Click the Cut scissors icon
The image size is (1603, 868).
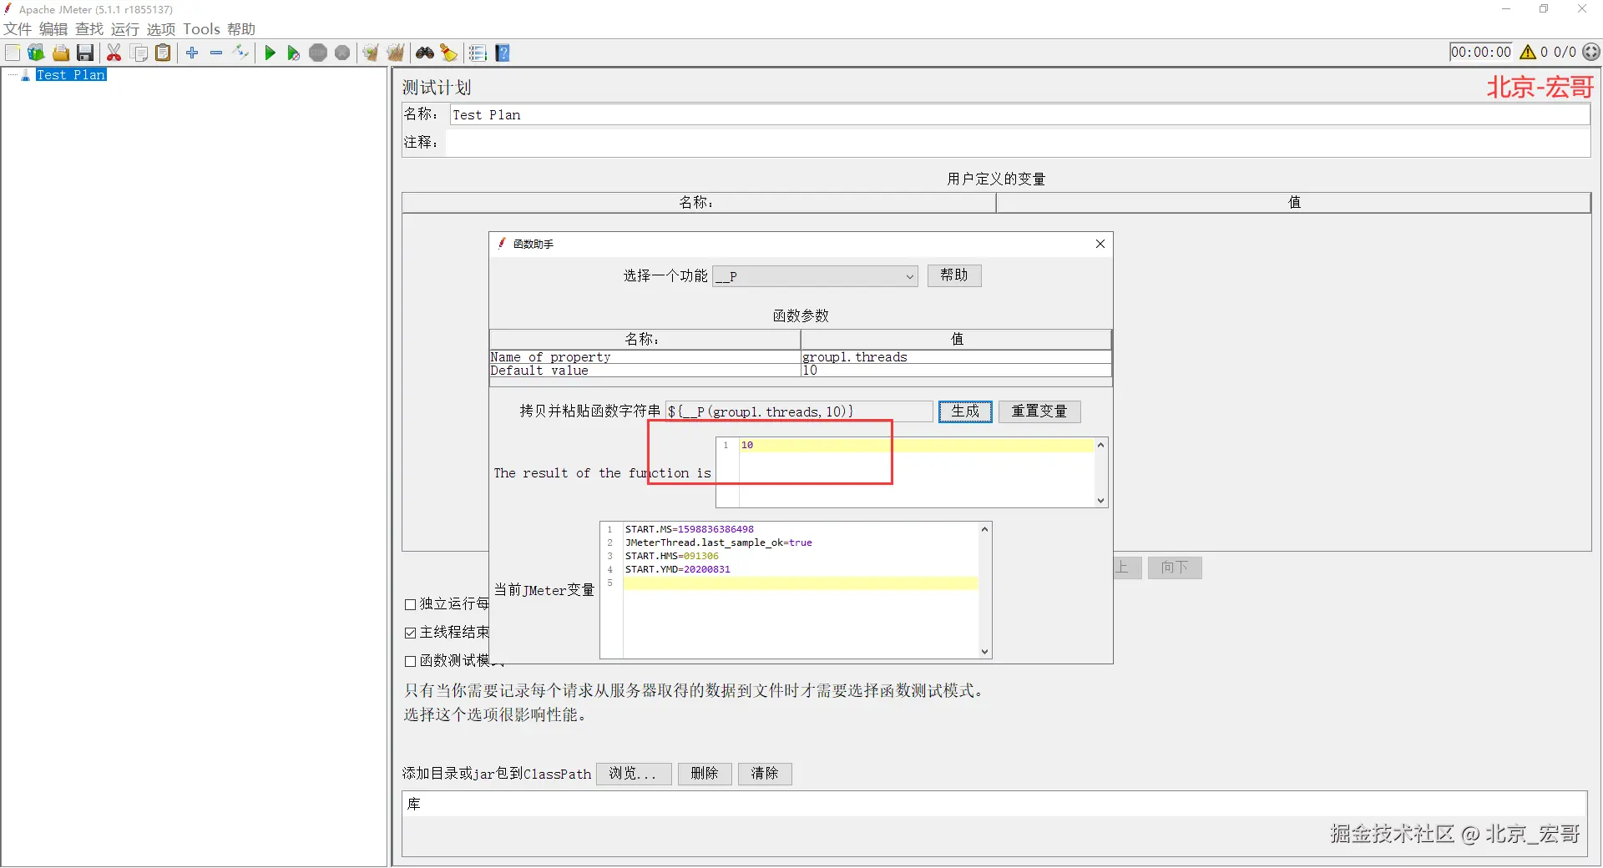114,53
